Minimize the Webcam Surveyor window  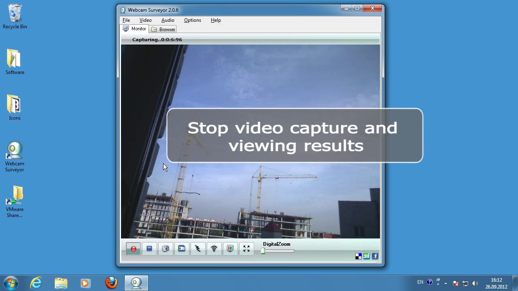point(346,8)
